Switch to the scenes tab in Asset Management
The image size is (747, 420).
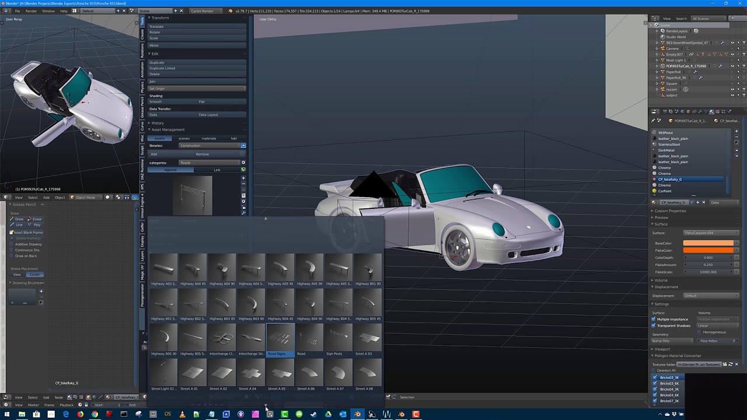[x=184, y=138]
